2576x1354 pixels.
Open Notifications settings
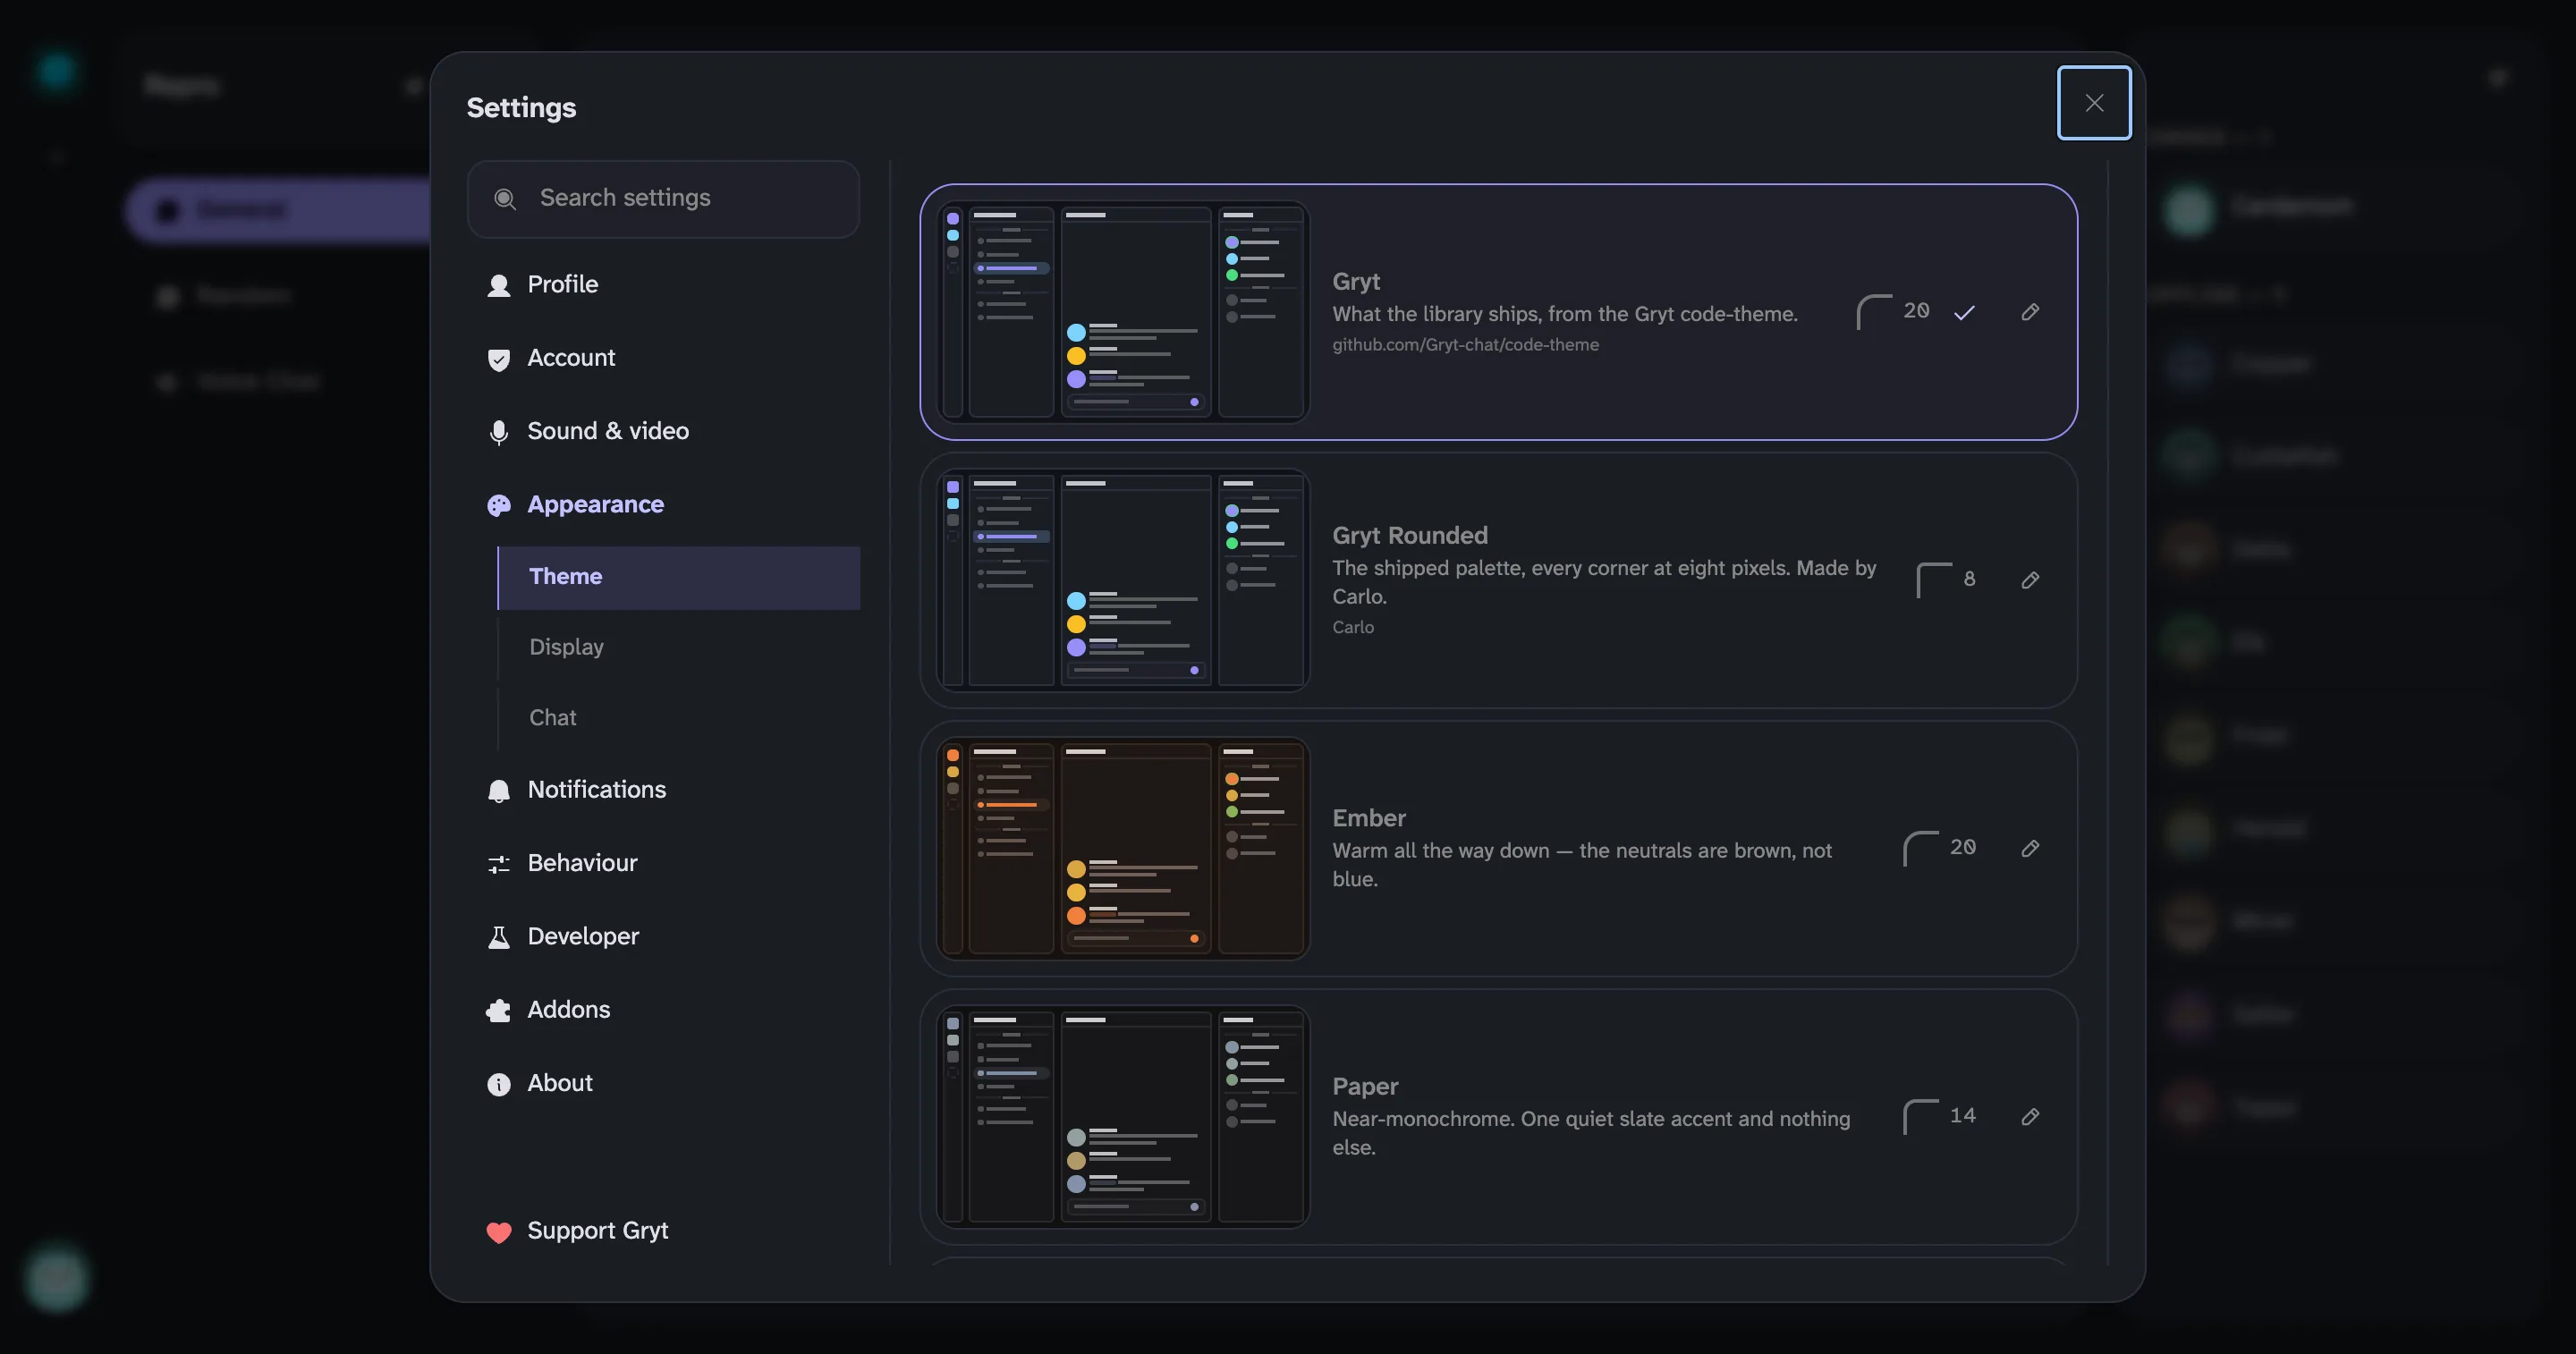(664, 790)
